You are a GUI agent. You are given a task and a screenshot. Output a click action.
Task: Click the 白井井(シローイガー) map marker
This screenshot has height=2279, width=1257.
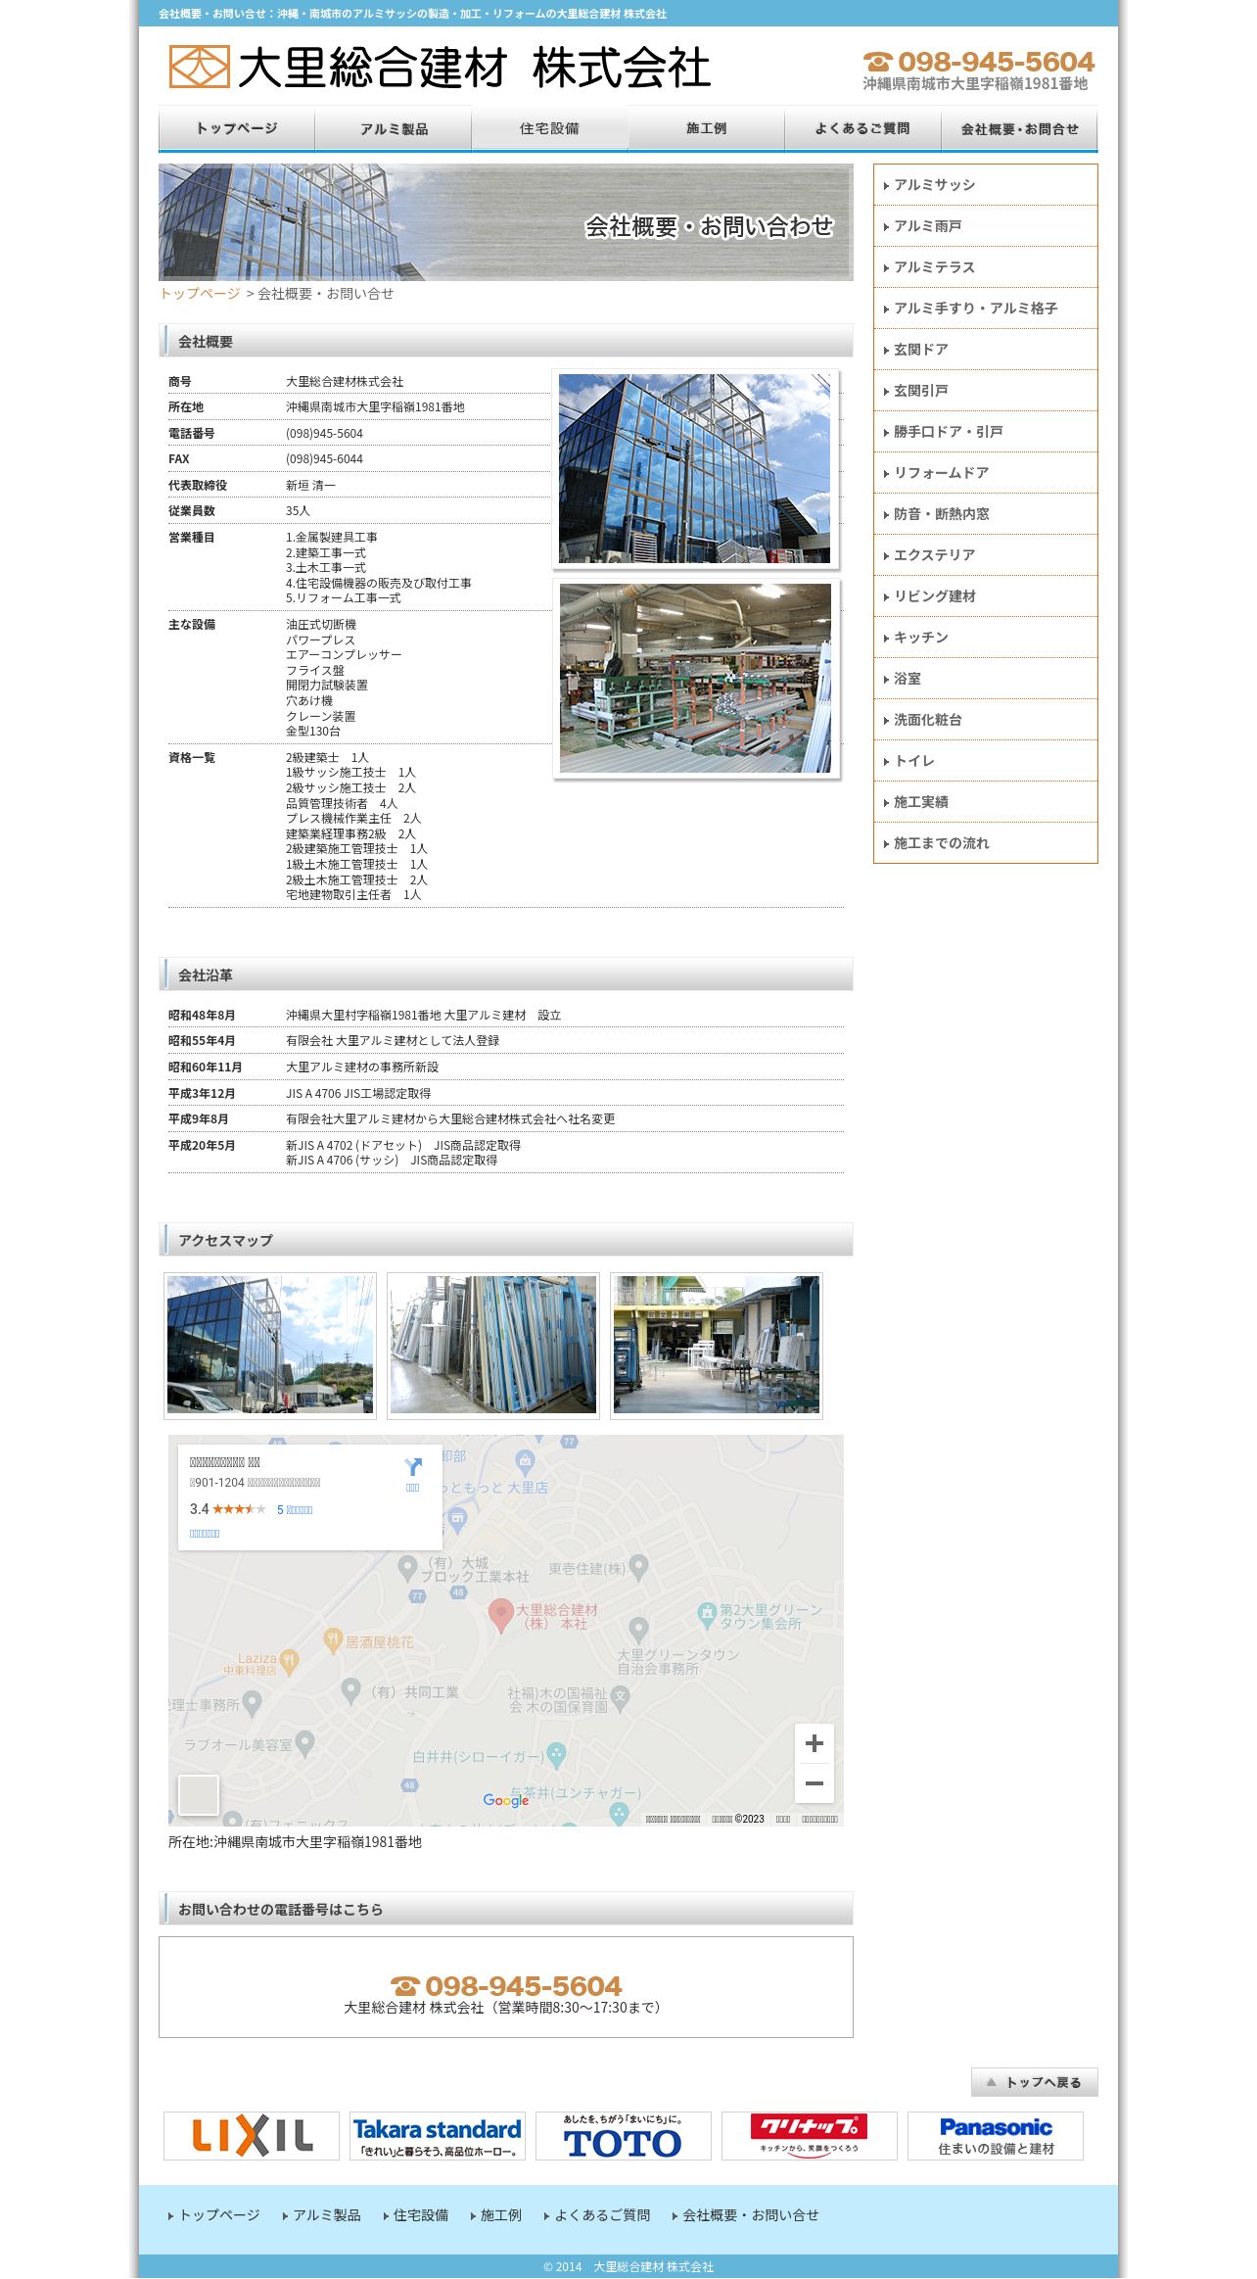point(556,1755)
